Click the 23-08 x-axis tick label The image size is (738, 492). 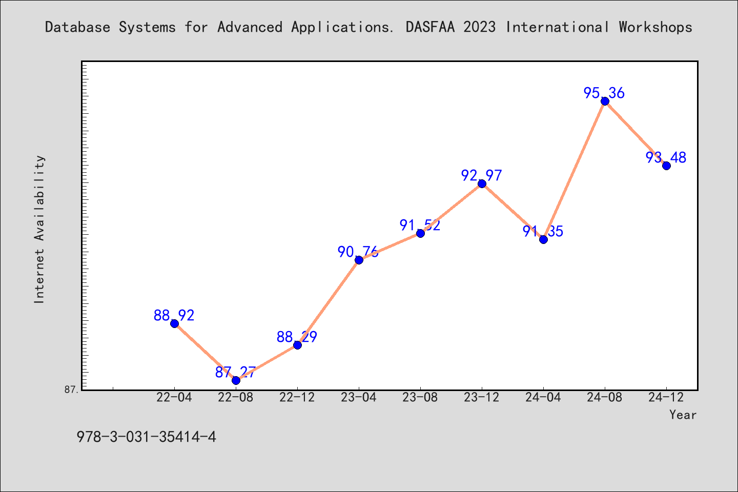point(420,398)
